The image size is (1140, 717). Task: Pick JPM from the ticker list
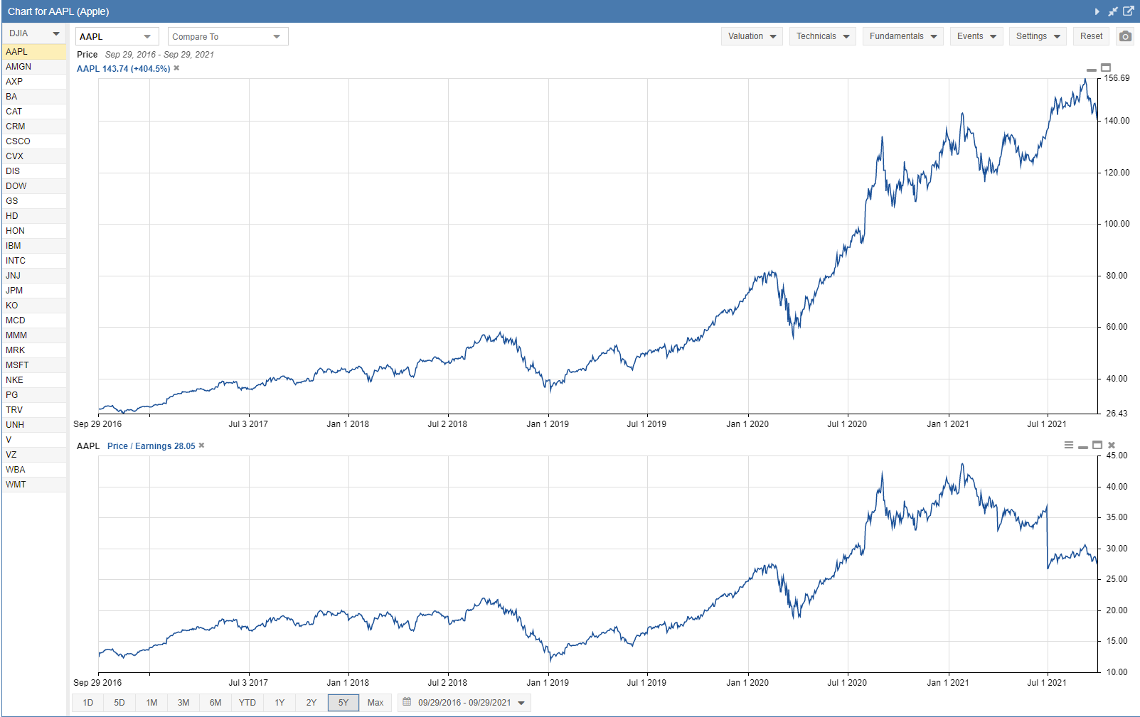coord(14,291)
